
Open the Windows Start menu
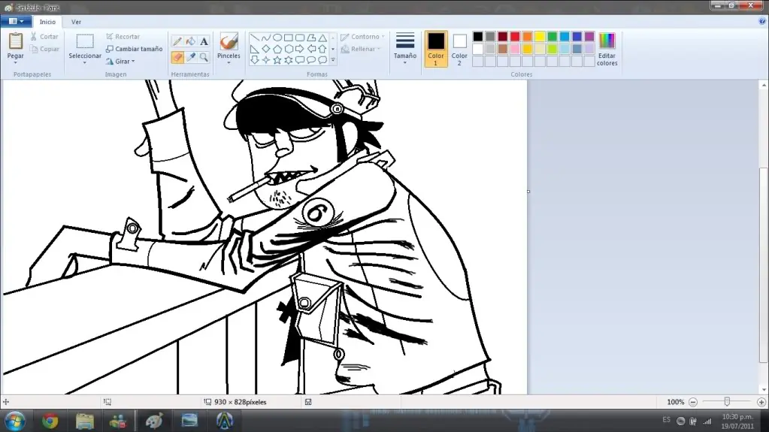click(15, 421)
